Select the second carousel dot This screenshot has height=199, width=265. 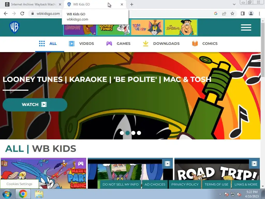(x=128, y=133)
